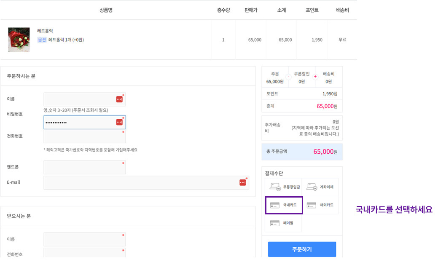This screenshot has width=438, height=262.
Task: Open the 레드홀릭 product name link
Action: (45, 31)
